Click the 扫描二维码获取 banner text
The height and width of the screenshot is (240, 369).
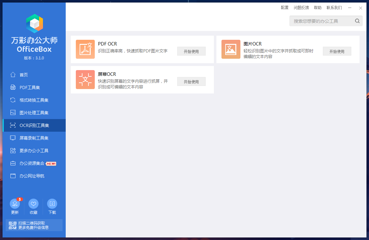coord(32,223)
